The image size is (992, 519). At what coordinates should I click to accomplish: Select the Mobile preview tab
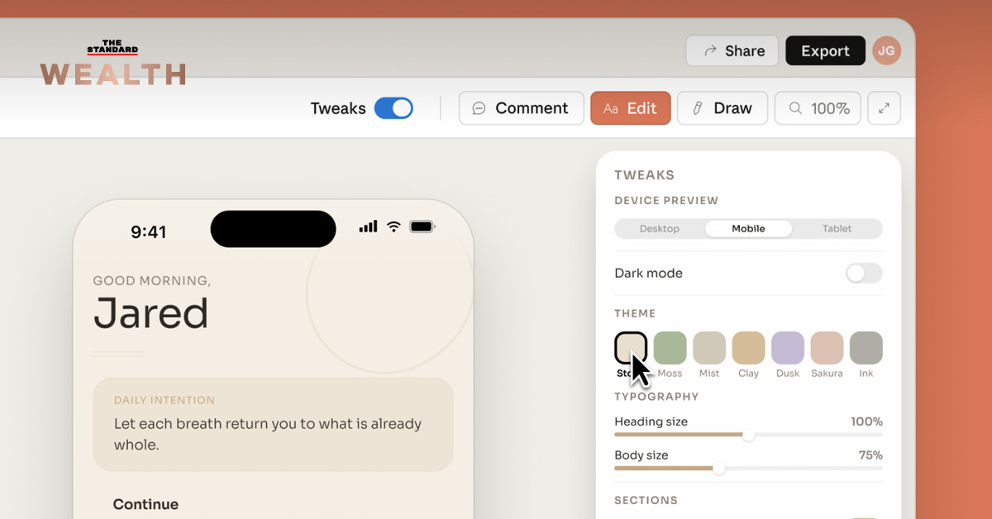pyautogui.click(x=748, y=229)
